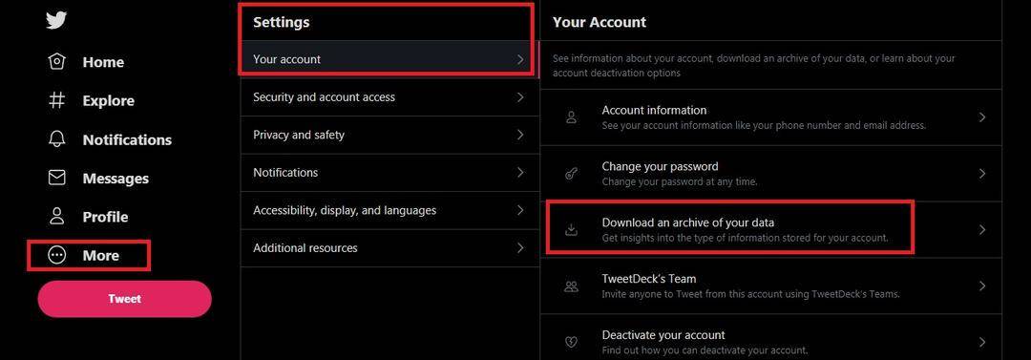Viewport: 1031px width, 360px height.
Task: Click the broken heart Deactivate icon
Action: [x=572, y=342]
